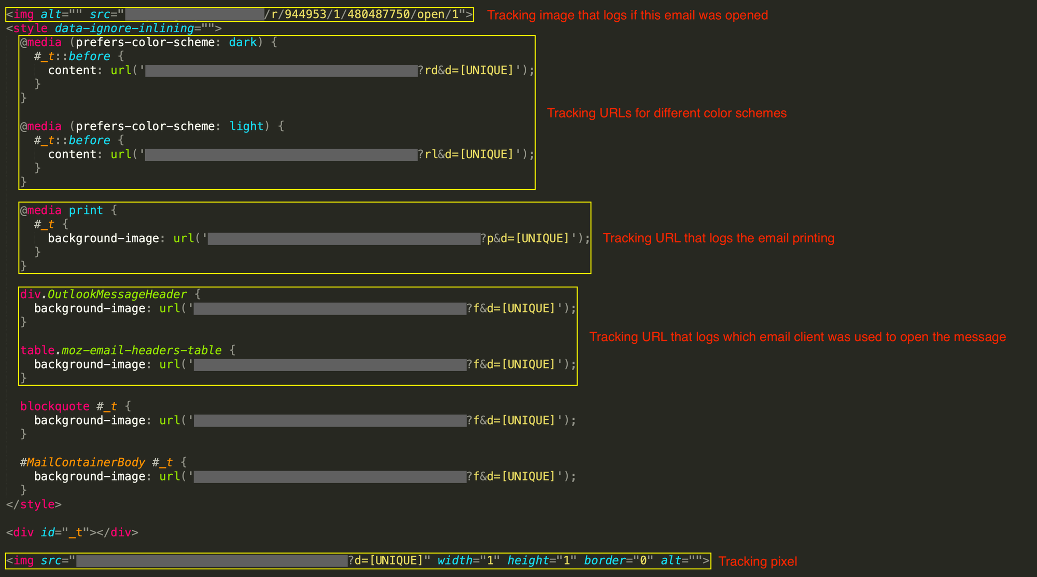Click the "?rd&d=[UNIQUE]" URL parameter

click(x=466, y=71)
